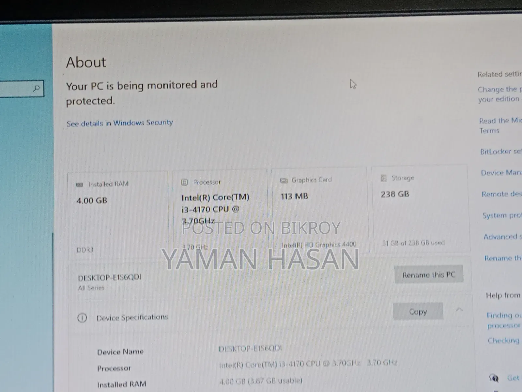Image resolution: width=522 pixels, height=392 pixels.
Task: Click the search magnifier icon in the sidebar
Action: (37, 88)
